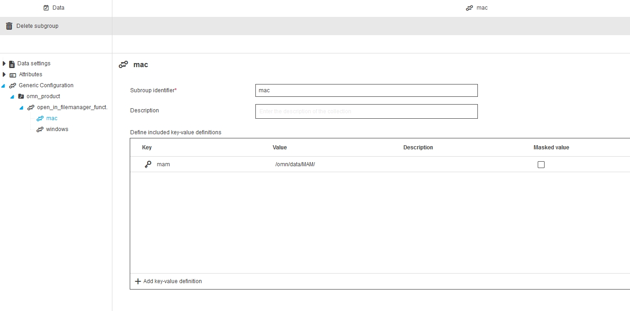Screen dimensions: 630x311
Task: Expand the Data settings tree node
Action: (4, 63)
